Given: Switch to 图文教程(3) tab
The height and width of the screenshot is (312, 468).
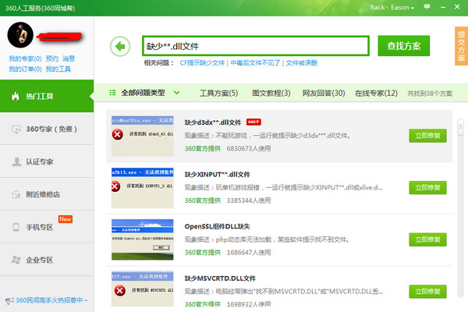Looking at the screenshot, I should point(271,93).
